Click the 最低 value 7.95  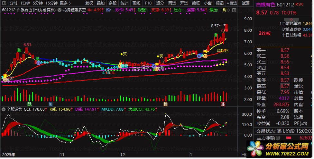pyautogui.click(x=285, y=92)
